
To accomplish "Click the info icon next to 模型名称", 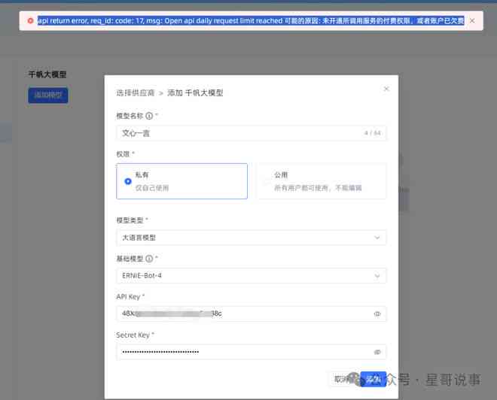I will pos(149,116).
